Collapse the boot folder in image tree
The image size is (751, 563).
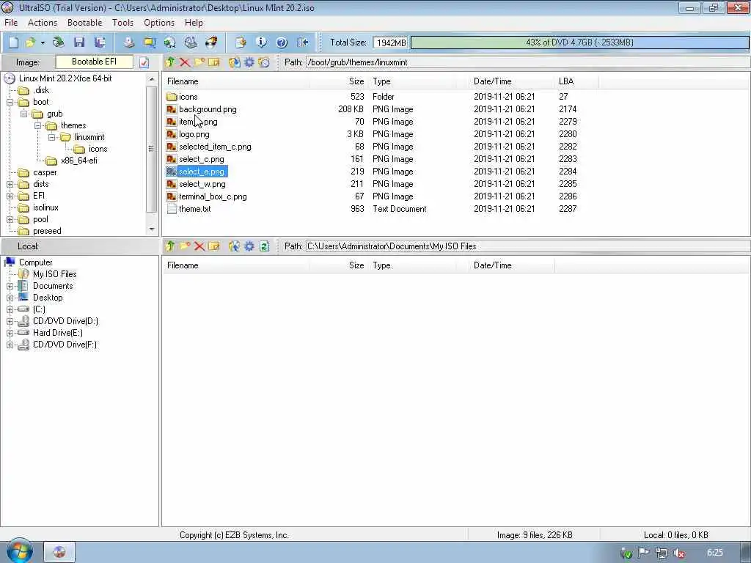[10, 102]
